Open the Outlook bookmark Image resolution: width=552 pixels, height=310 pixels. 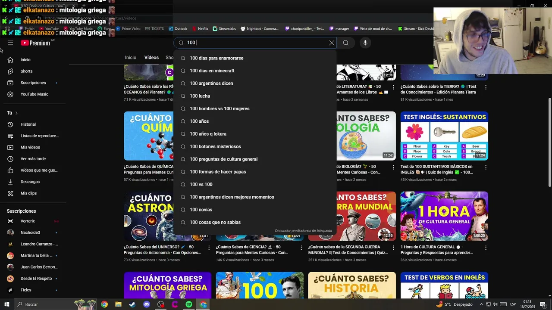(x=178, y=29)
